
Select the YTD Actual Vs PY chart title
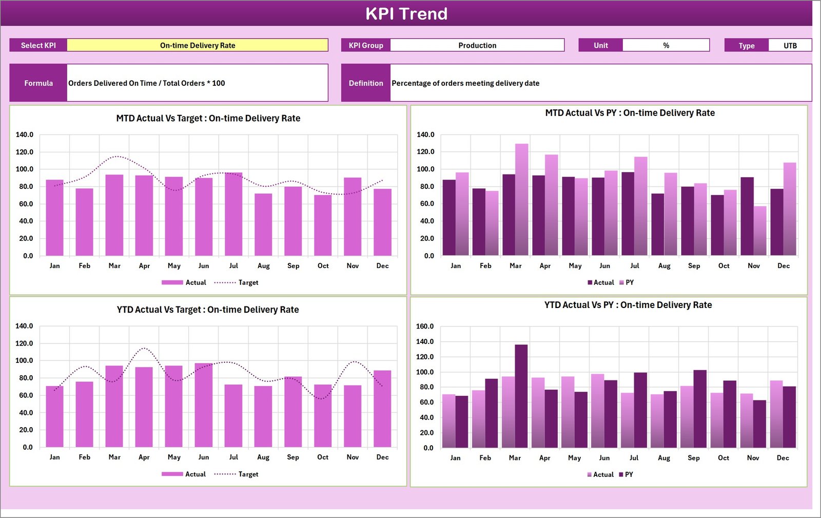tap(629, 304)
